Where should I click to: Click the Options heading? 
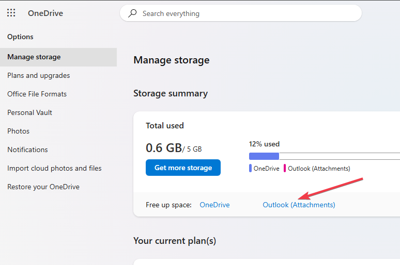click(20, 37)
